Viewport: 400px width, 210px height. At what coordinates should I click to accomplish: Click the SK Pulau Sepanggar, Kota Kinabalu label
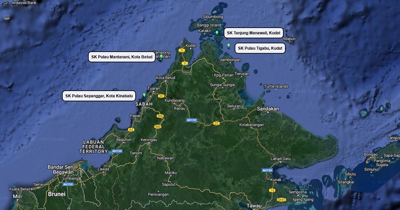point(99,96)
